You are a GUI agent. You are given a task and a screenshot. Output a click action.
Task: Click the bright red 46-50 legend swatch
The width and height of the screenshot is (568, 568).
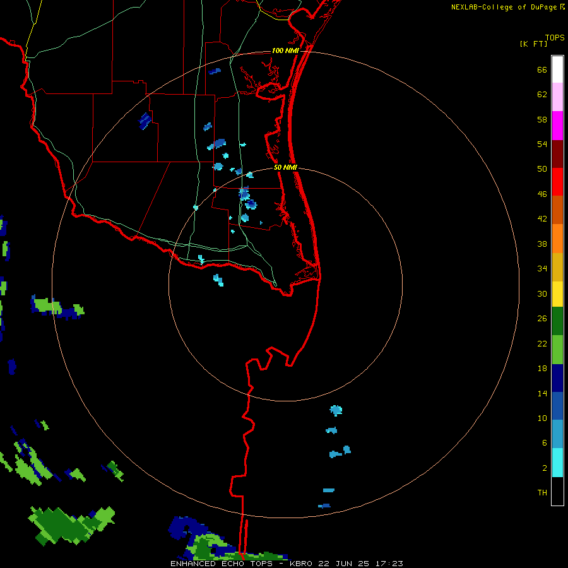pyautogui.click(x=557, y=182)
